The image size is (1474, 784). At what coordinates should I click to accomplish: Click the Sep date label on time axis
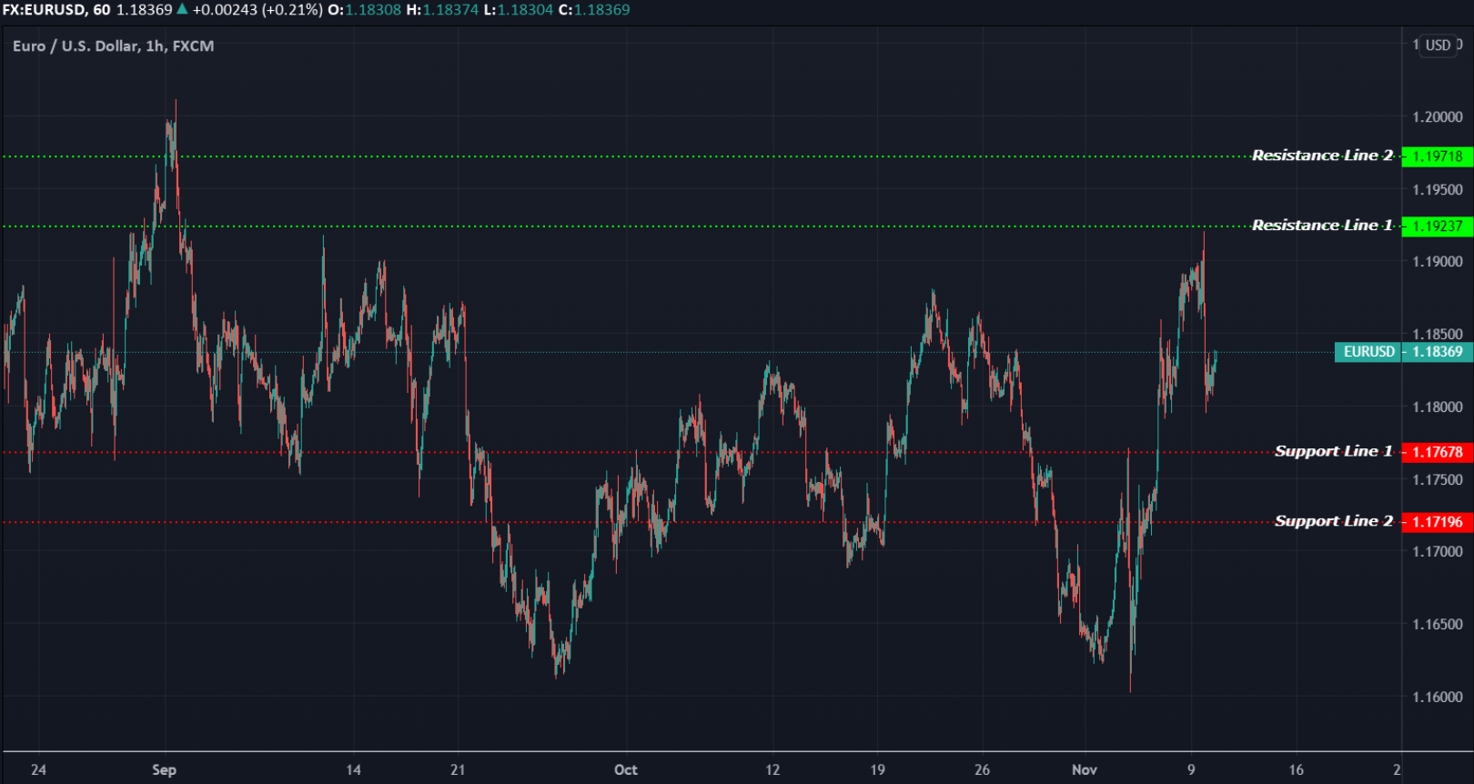(164, 769)
